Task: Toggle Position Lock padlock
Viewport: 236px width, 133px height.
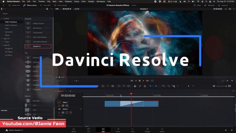Action: (x=145, y=86)
